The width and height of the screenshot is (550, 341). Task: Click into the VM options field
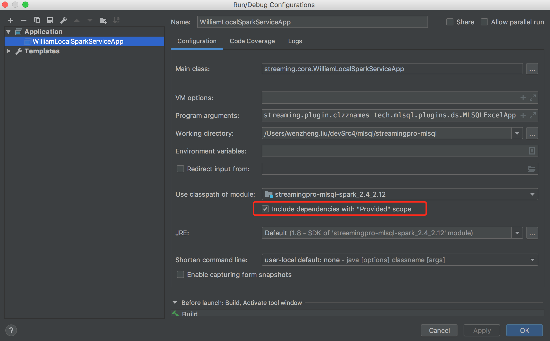point(389,98)
